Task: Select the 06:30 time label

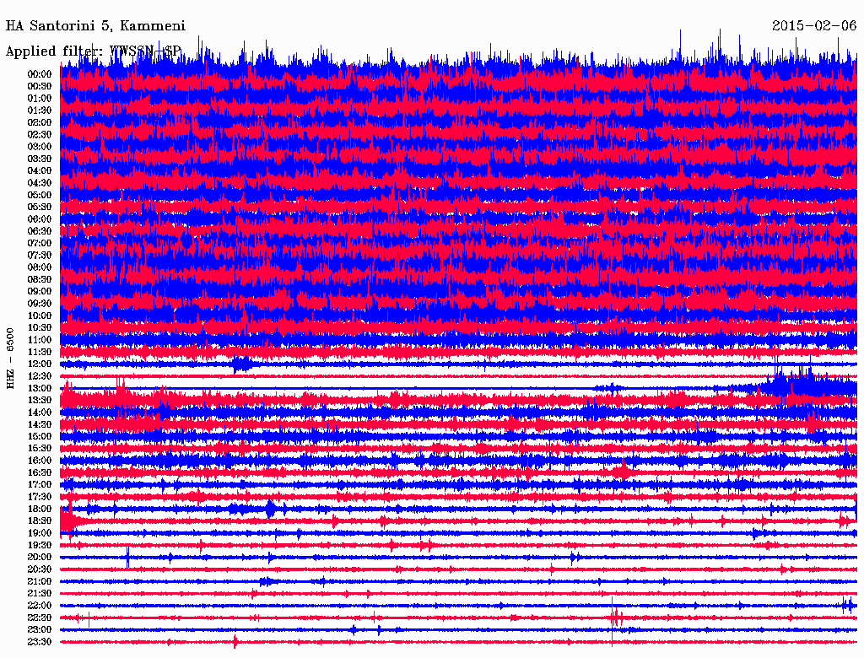Action: coord(40,231)
